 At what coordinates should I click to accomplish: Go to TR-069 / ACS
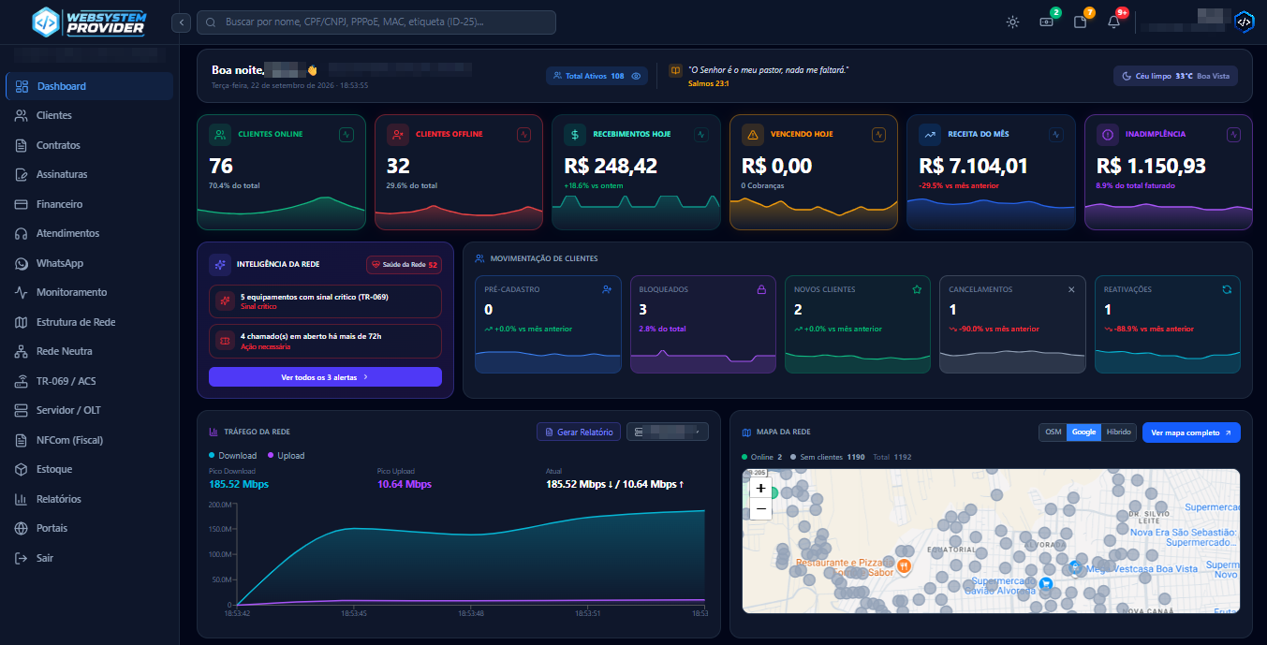(90, 381)
